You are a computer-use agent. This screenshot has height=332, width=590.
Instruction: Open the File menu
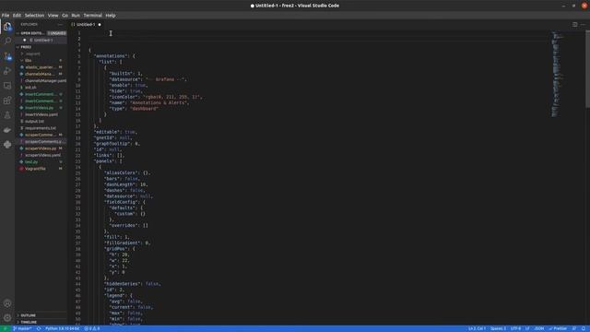pyautogui.click(x=6, y=16)
